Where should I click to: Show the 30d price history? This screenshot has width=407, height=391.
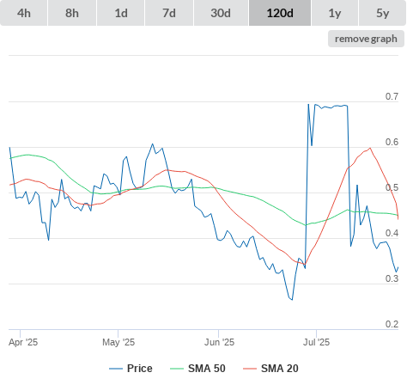coord(221,13)
